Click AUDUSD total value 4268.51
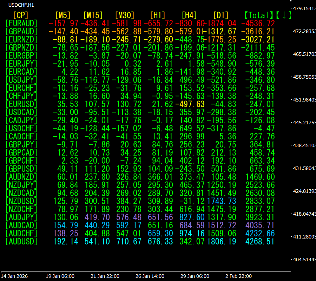This screenshot has width=316, height=281. 260,241
